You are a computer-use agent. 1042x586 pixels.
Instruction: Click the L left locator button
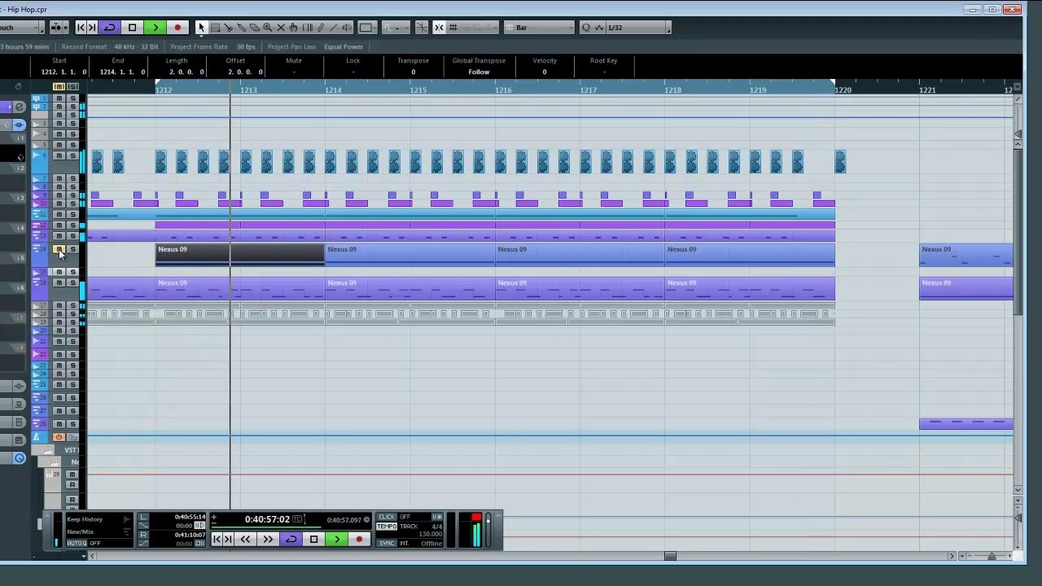(x=143, y=516)
